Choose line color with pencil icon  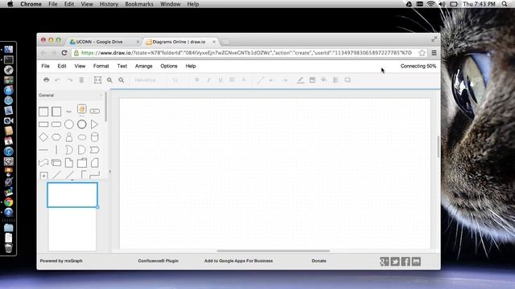[300, 80]
